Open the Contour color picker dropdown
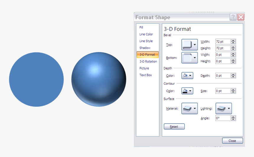This screenshot has height=157, width=254. coord(187,91)
